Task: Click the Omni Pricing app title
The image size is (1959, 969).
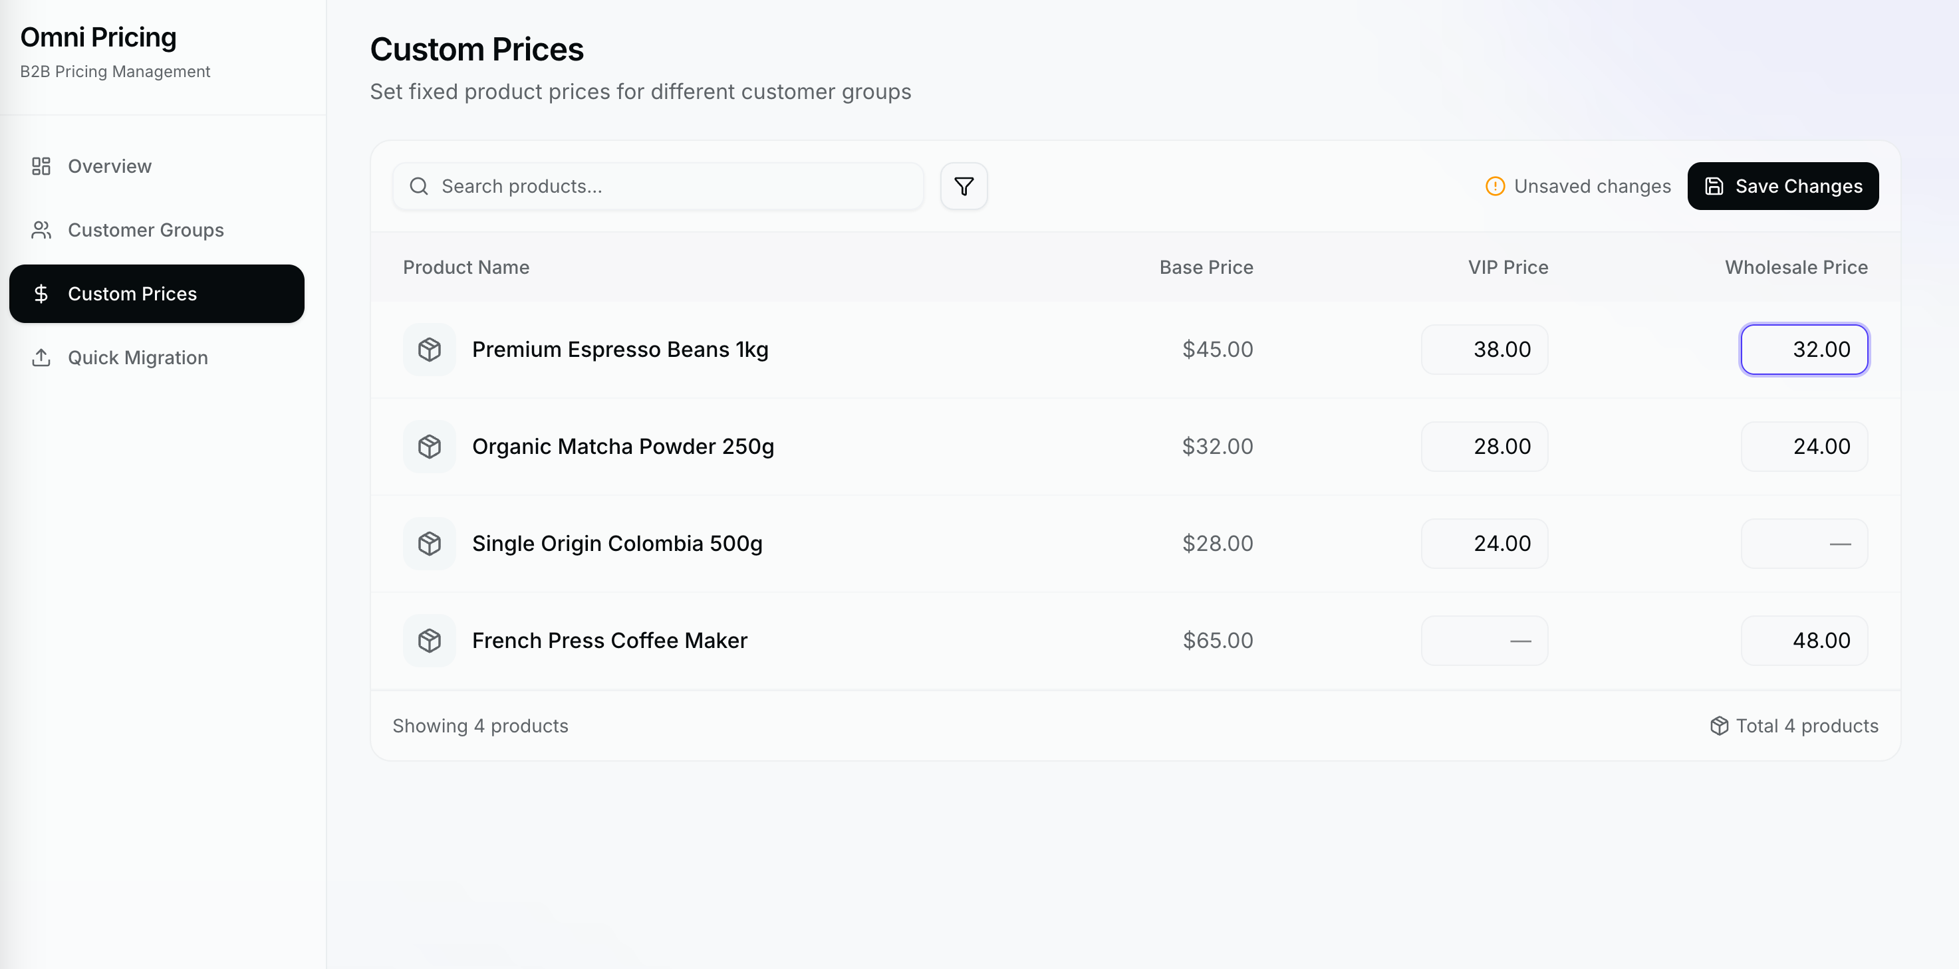Action: (98, 37)
